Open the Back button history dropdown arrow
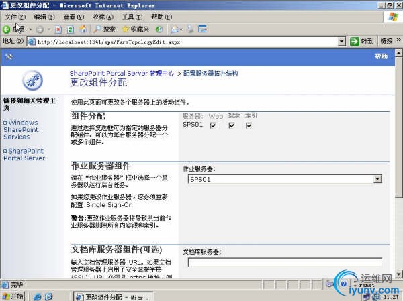The image size is (403, 301). (30, 29)
